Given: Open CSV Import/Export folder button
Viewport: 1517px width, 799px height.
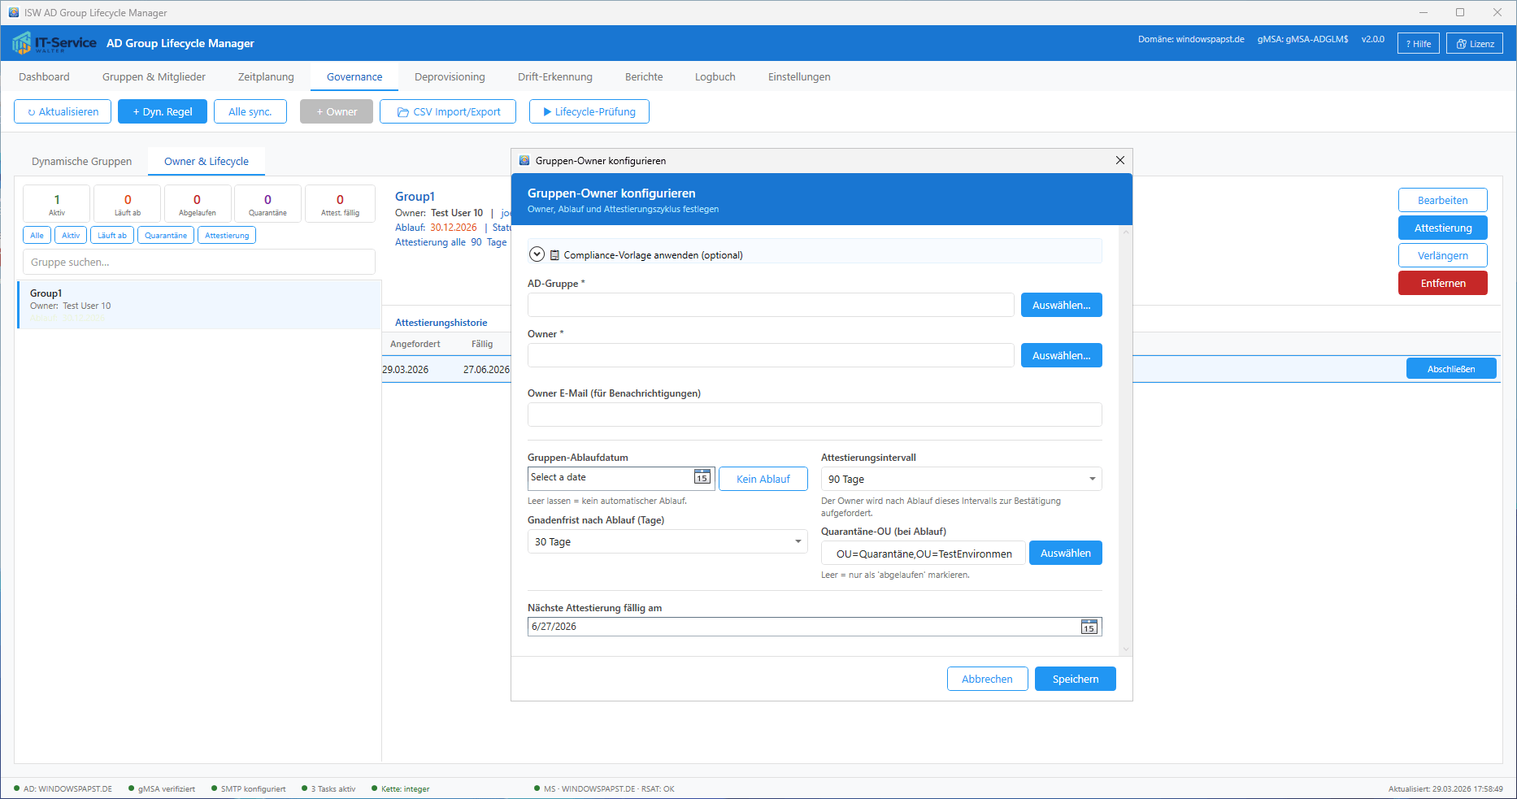Looking at the screenshot, I should click(448, 112).
